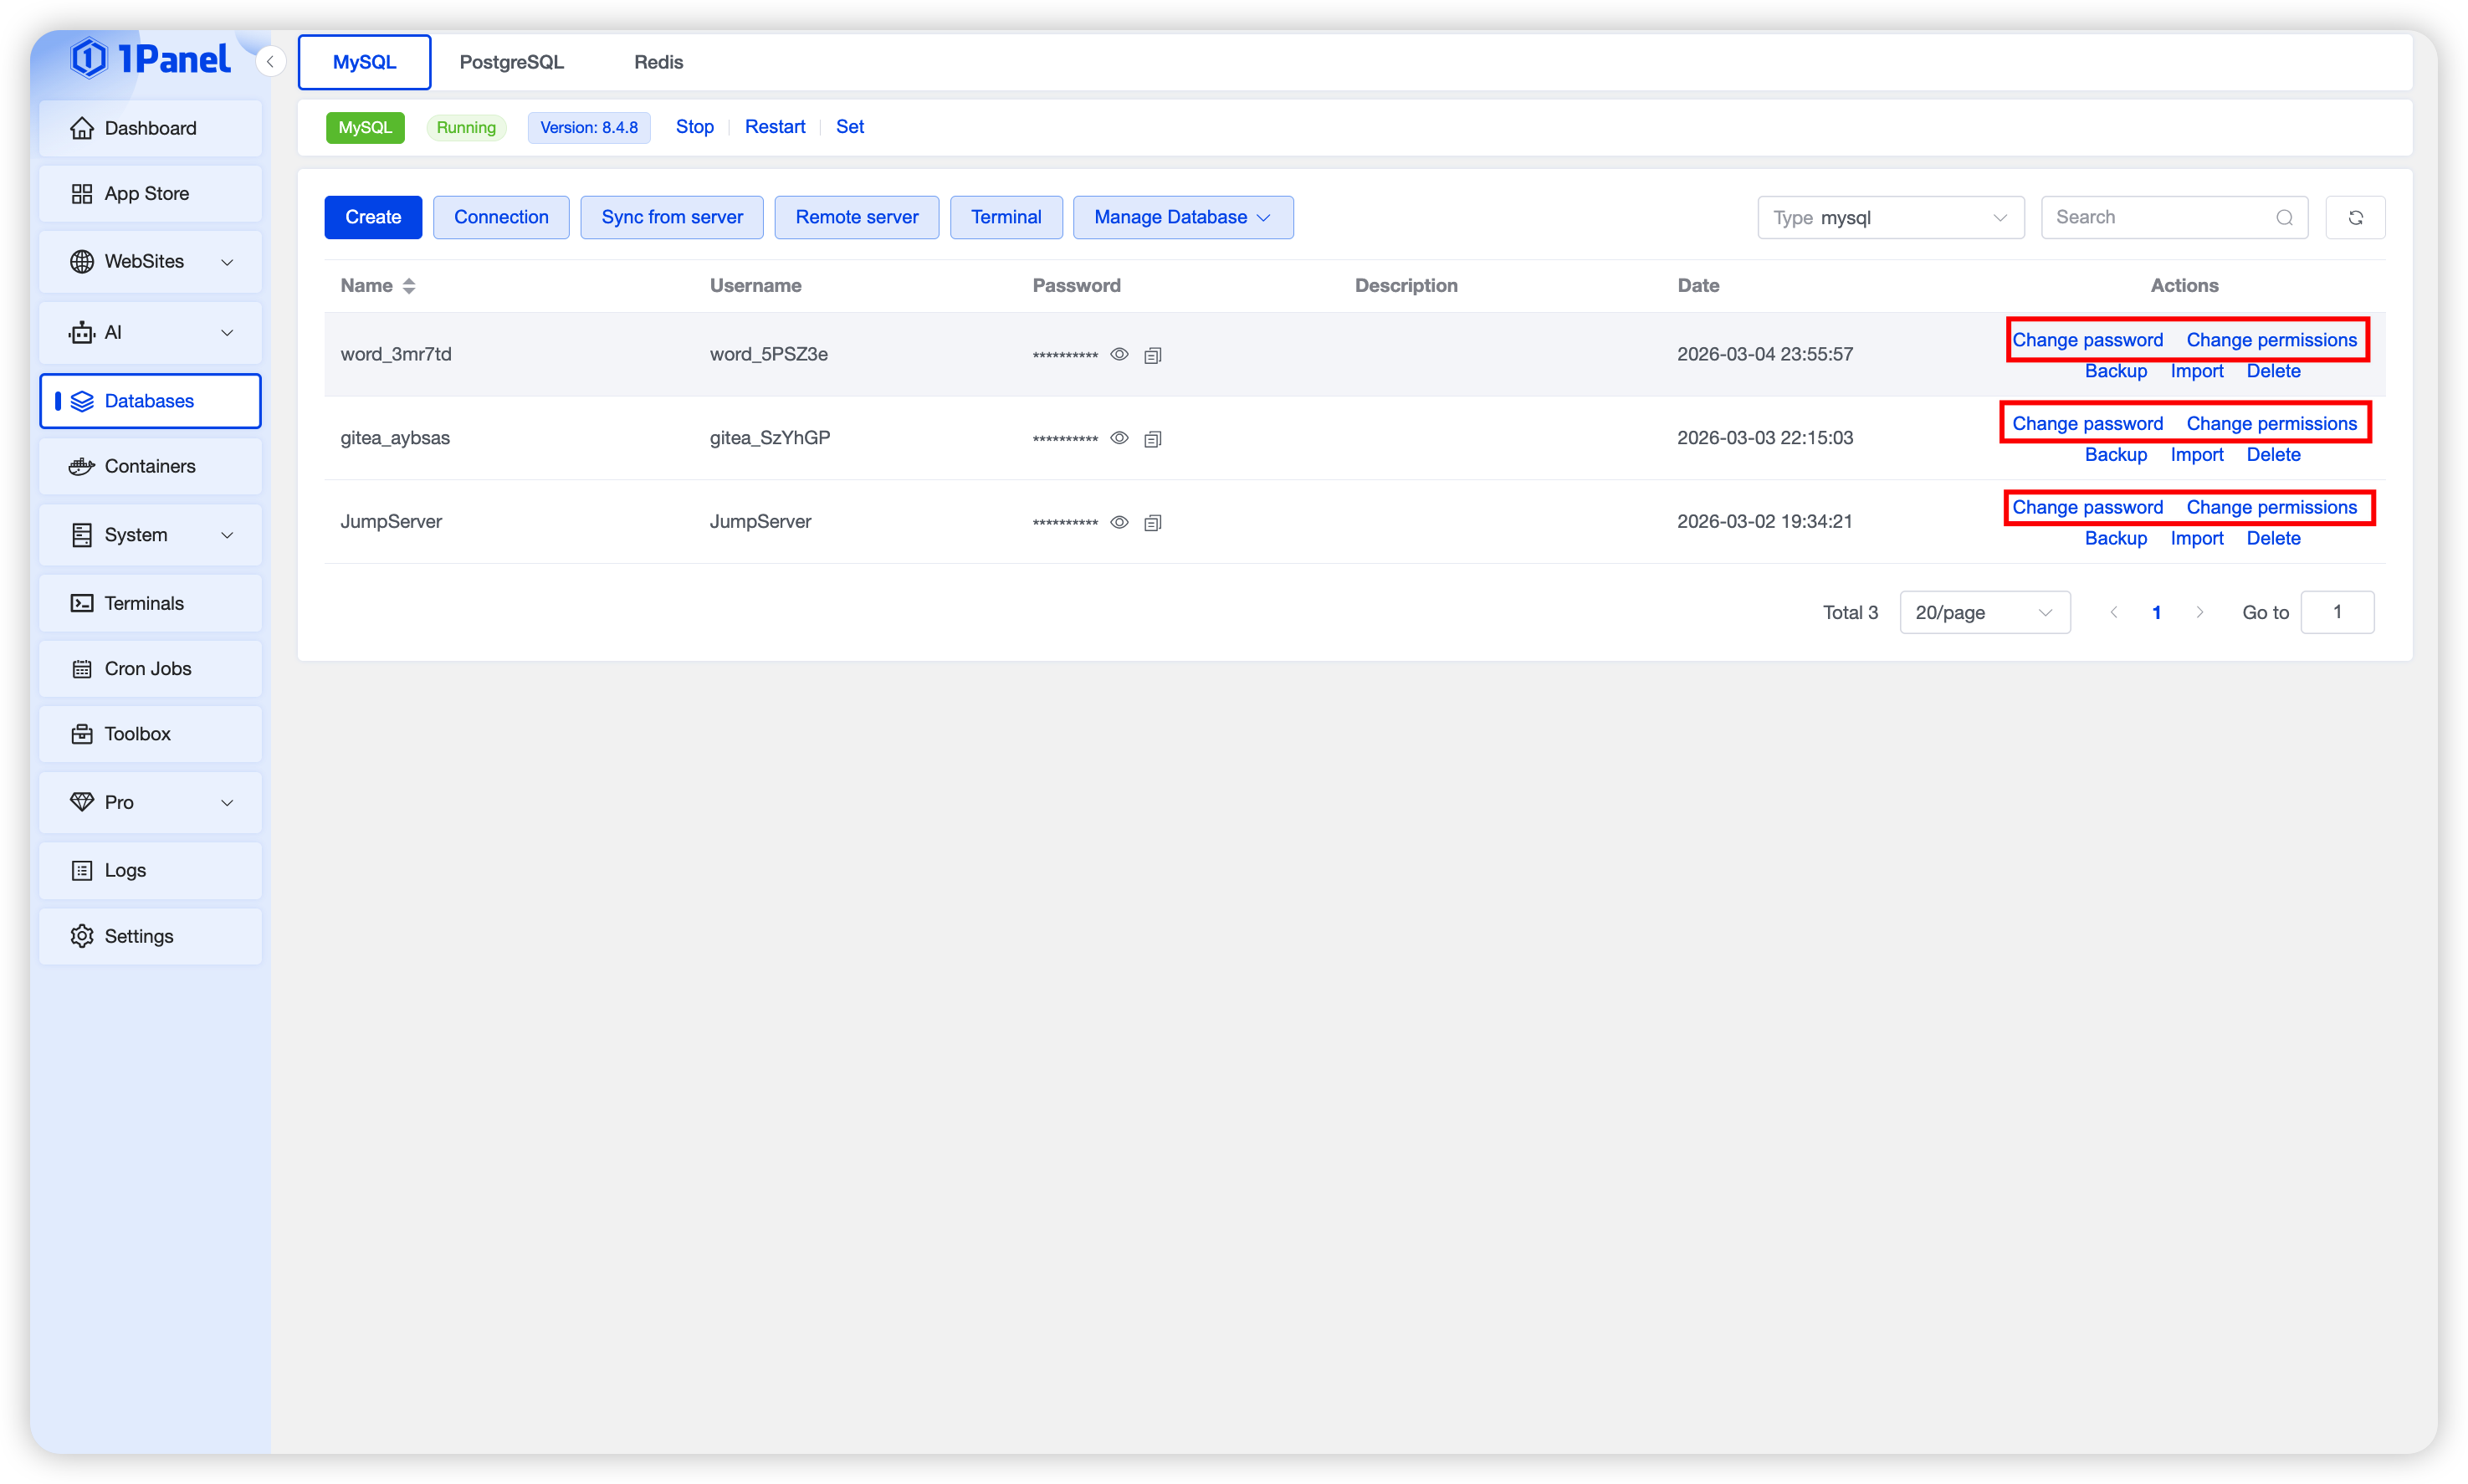Open the Manage Database dropdown
The width and height of the screenshot is (2468, 1484).
pyautogui.click(x=1182, y=217)
